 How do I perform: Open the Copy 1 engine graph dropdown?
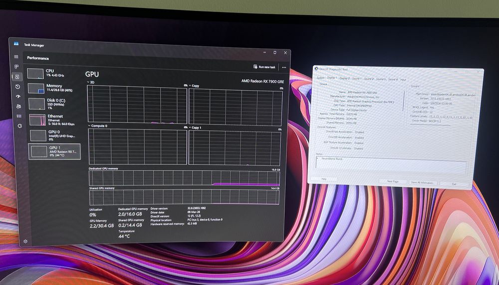tap(195, 128)
